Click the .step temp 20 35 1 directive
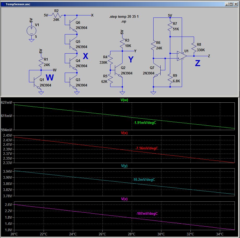Viewport: 240px width, 238px height. click(x=124, y=16)
